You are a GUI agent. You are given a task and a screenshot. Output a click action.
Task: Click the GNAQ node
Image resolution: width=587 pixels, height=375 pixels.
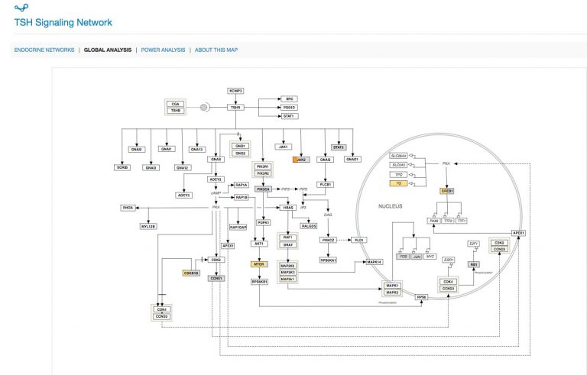click(325, 160)
